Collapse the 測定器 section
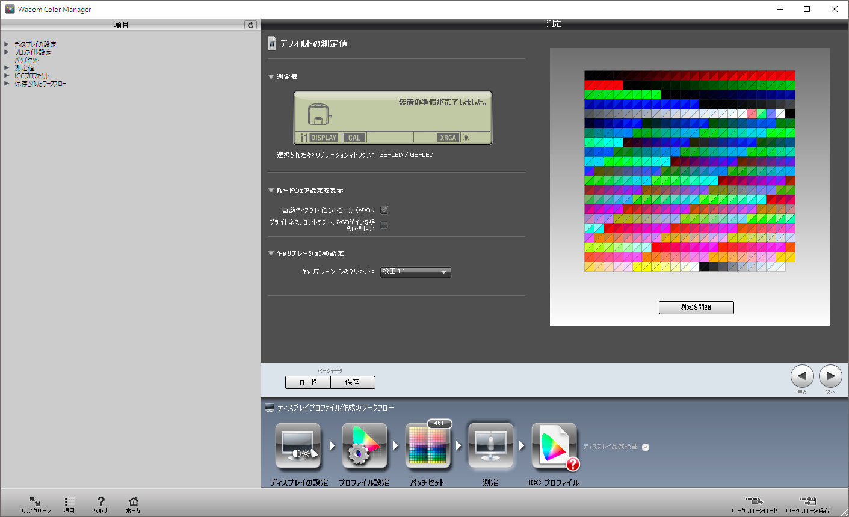The image size is (849, 517). coord(271,77)
